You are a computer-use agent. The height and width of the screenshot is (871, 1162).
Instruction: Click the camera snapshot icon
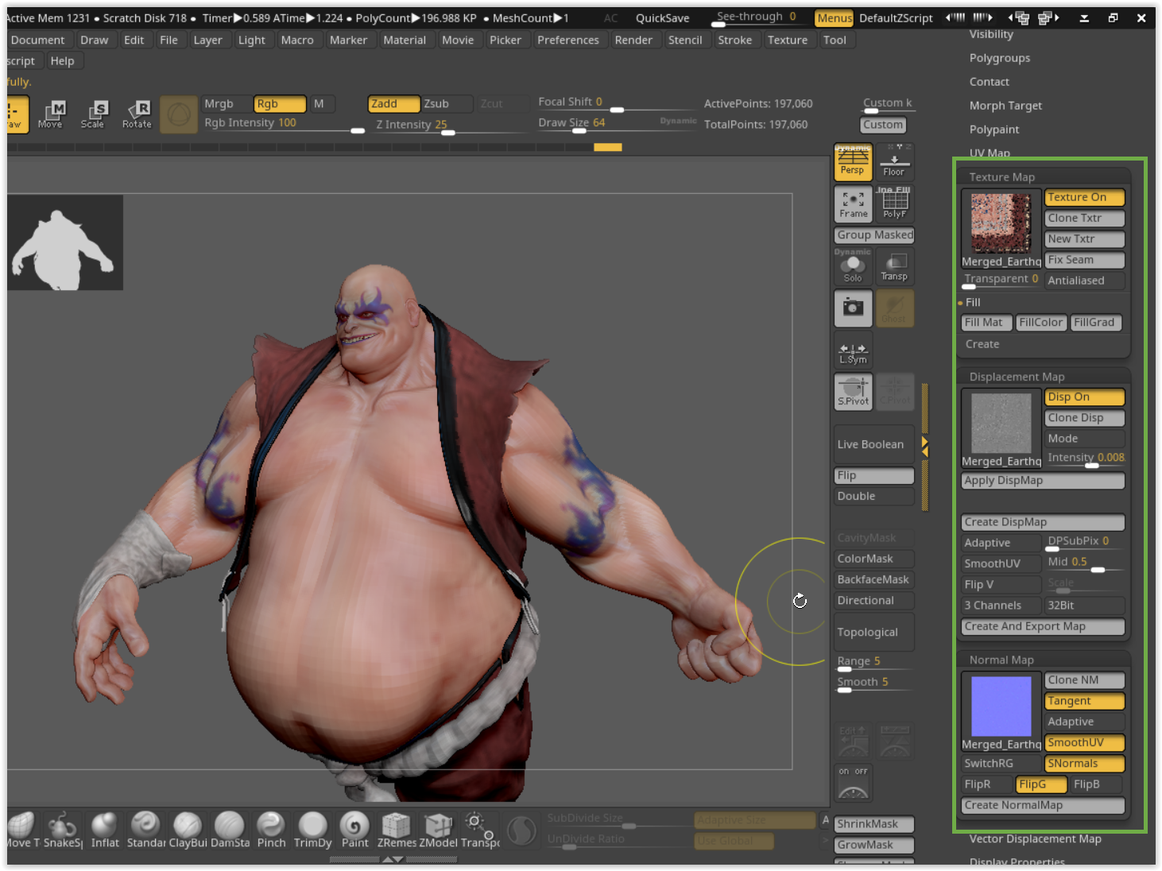(x=853, y=308)
